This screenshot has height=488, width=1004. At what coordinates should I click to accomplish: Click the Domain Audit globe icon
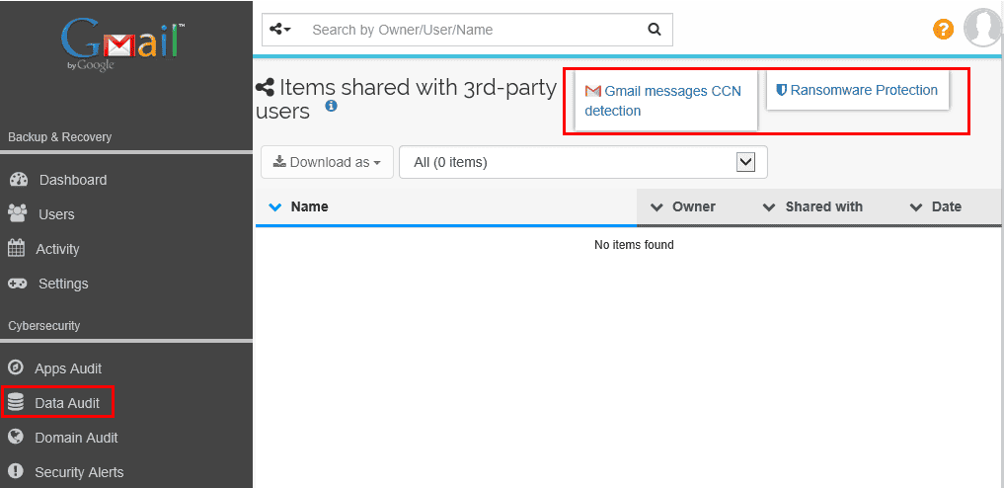click(x=16, y=437)
